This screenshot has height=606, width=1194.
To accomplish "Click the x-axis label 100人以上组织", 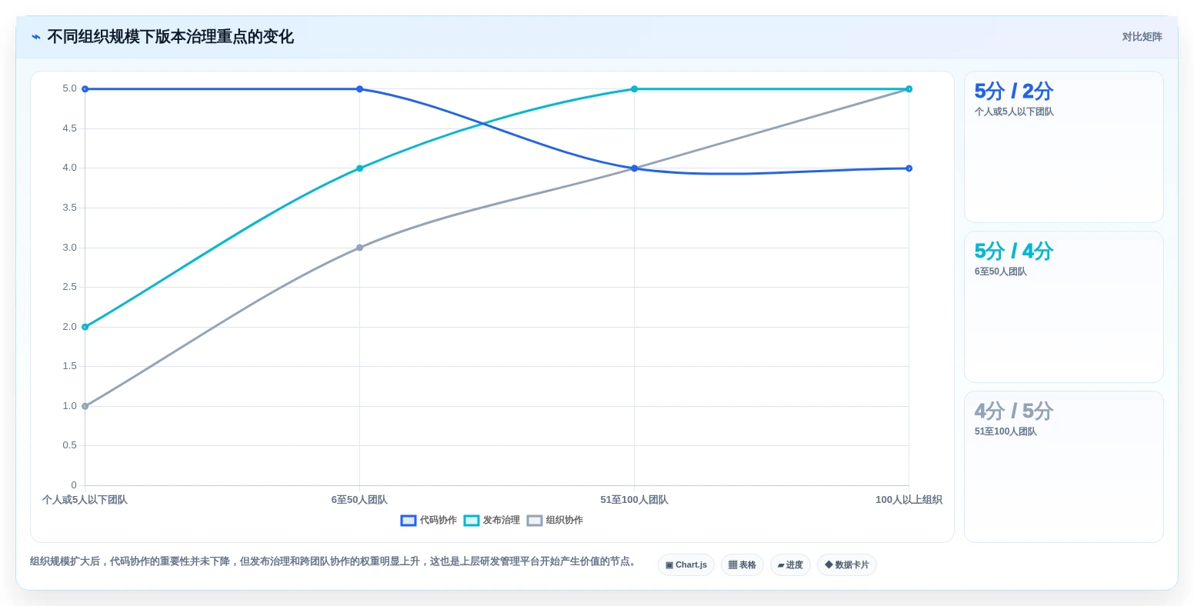I will coord(909,500).
